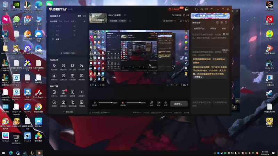
Task: Open the last 基础工具 list icon
Action: click(82, 102)
